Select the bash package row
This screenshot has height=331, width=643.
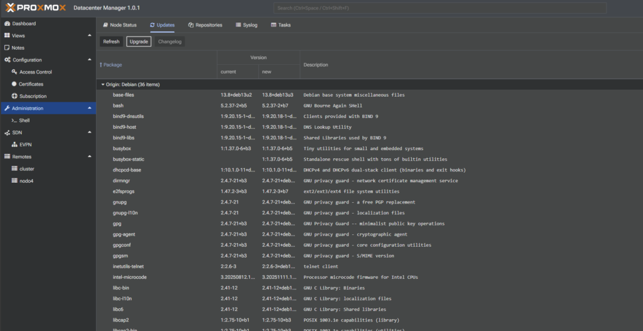point(369,106)
